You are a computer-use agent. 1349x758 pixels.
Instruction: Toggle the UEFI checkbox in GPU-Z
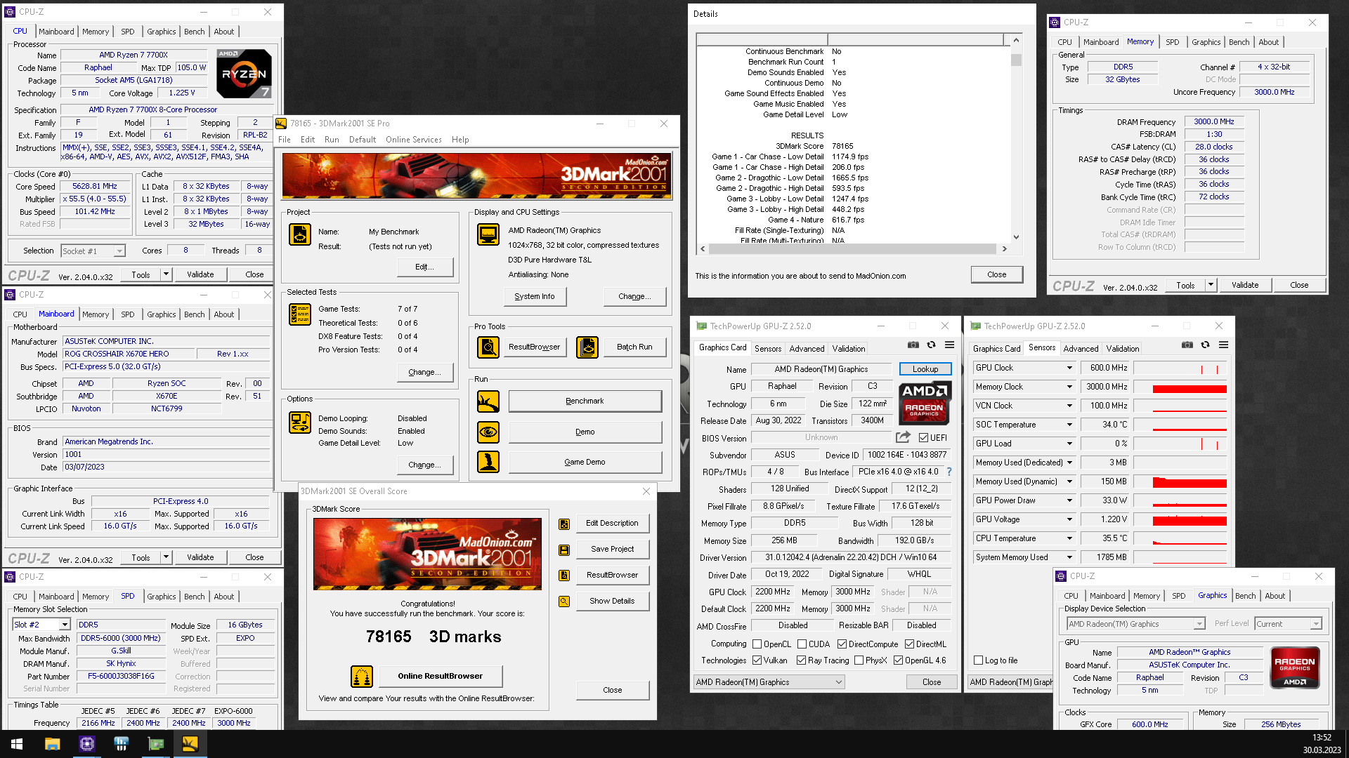(x=924, y=438)
